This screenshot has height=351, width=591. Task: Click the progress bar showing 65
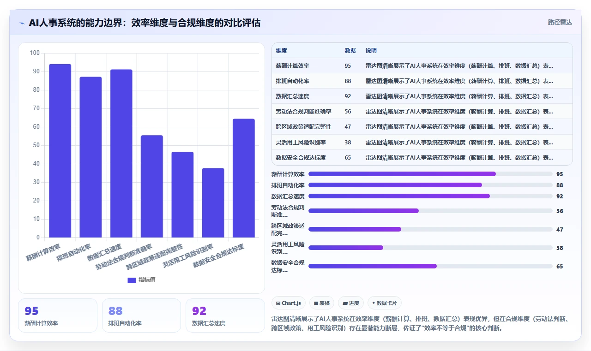(x=430, y=266)
